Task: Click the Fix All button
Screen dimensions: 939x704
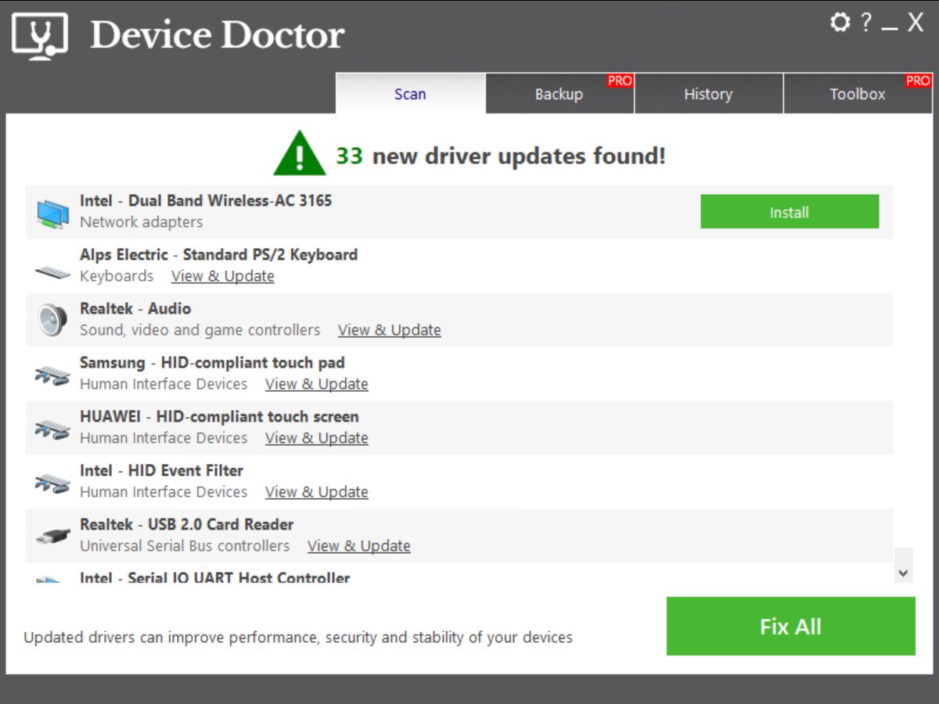Action: click(790, 627)
